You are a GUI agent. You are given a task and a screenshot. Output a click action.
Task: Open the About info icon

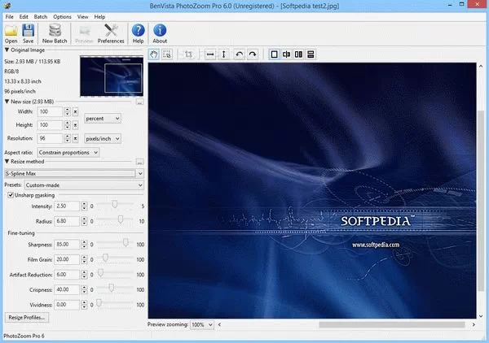(160, 33)
